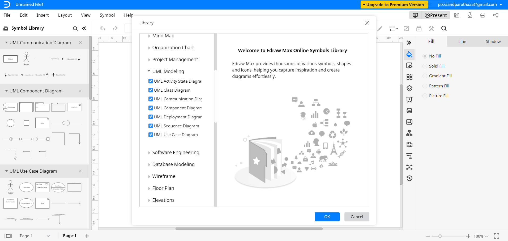Click the zoom out minus button

[x=428, y=236]
